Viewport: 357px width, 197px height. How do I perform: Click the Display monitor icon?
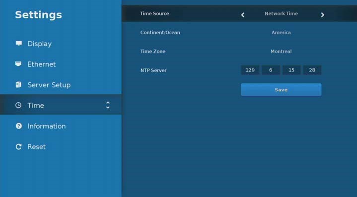[19, 43]
